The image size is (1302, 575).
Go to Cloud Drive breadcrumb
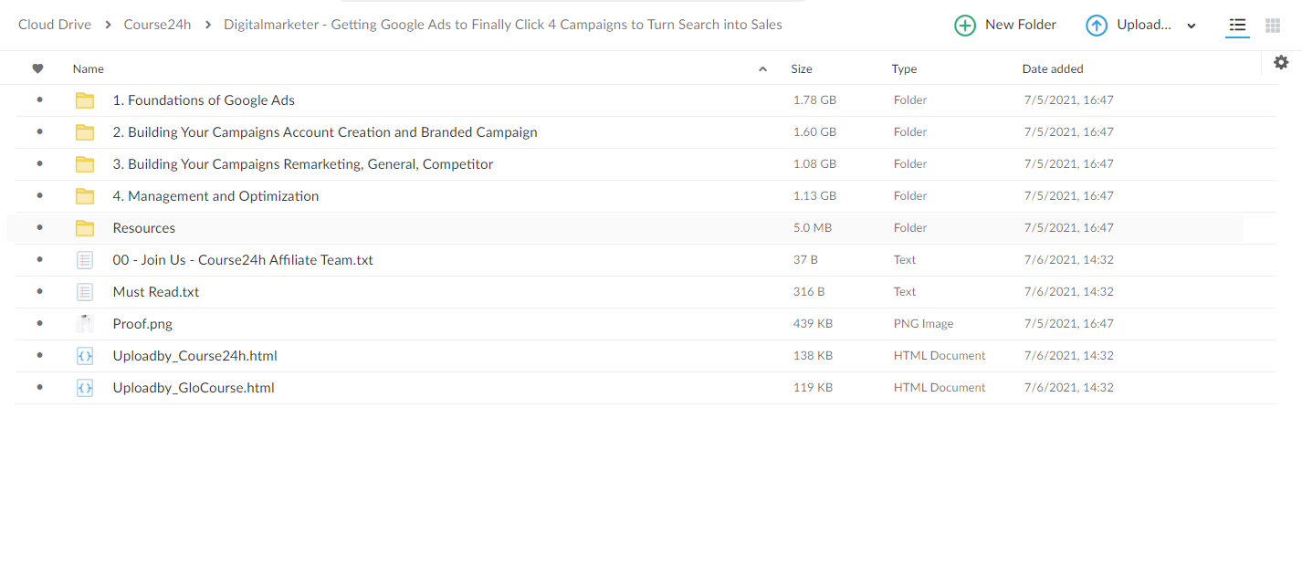(x=55, y=25)
